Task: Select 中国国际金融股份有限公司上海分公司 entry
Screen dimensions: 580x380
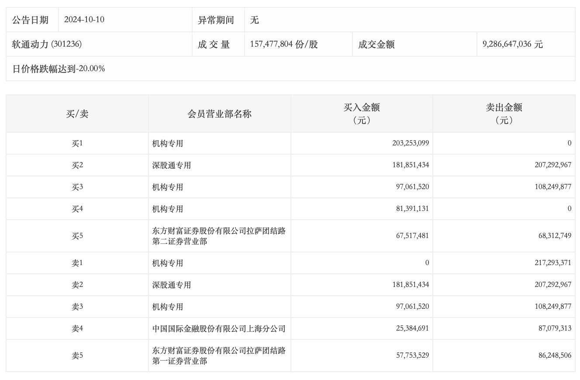Action: point(218,328)
